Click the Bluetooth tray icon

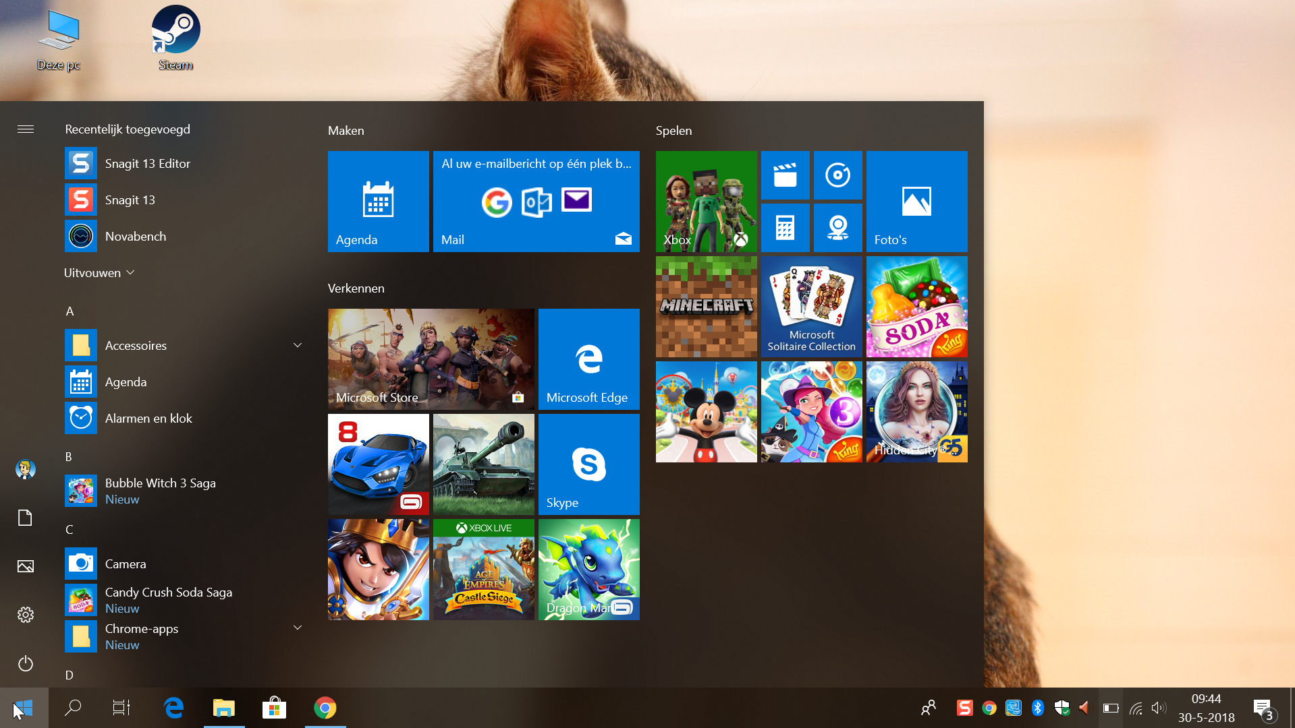coord(1038,708)
